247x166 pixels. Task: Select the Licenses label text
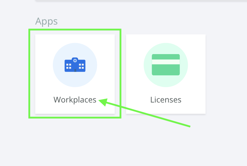[166, 100]
